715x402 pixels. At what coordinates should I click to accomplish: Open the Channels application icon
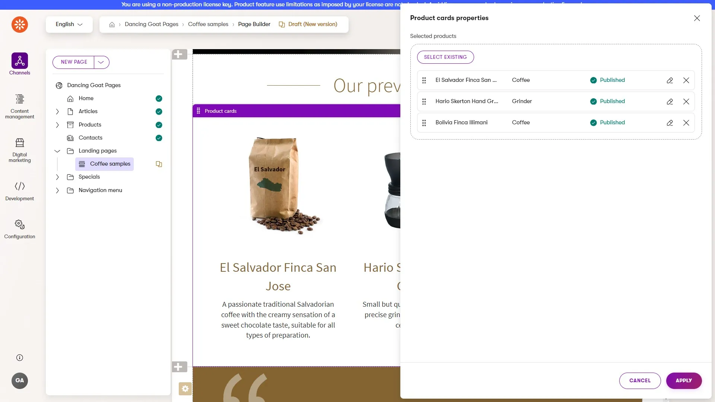tap(20, 61)
